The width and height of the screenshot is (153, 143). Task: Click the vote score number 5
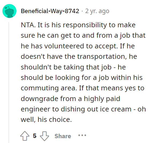pos(35,136)
